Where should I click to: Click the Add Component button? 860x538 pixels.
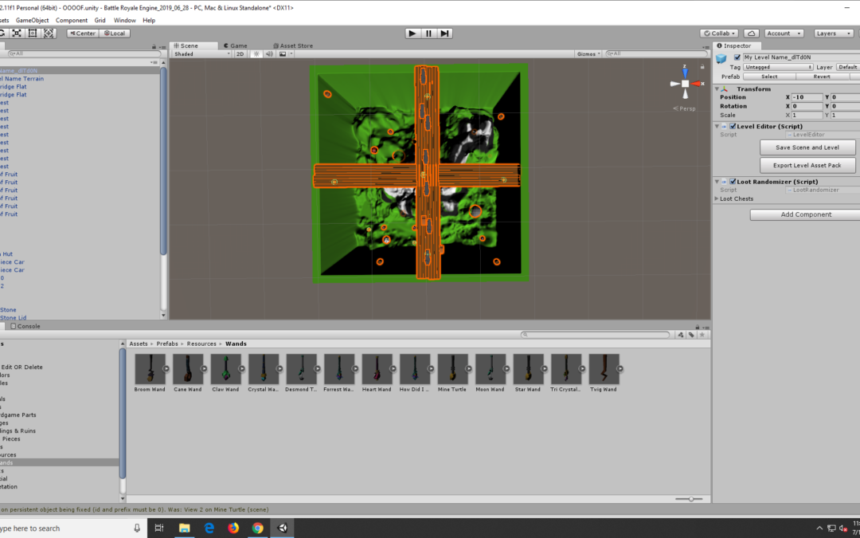(x=806, y=214)
